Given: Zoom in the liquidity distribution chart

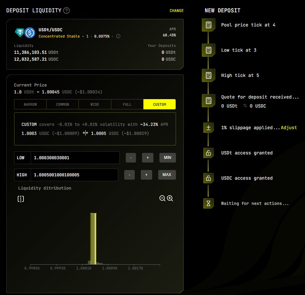Looking at the screenshot, I should (x=170, y=198).
